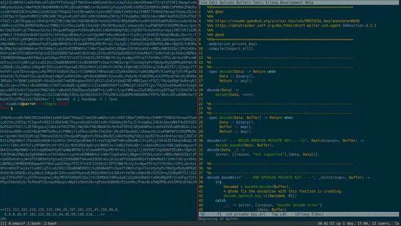Click the decode_openssh_key_v1(Decoded, #{}) line
Image resolution: width=401 pixels, height=226 pixels.
(x=260, y=196)
